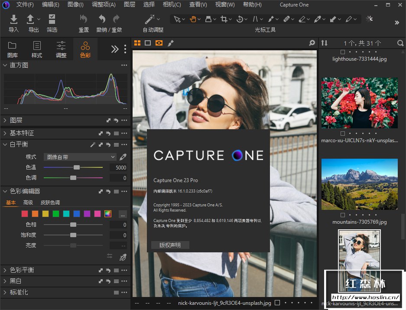406x310 pixels.
Task: Select the Crop tool in toolbar
Action: pos(224,19)
